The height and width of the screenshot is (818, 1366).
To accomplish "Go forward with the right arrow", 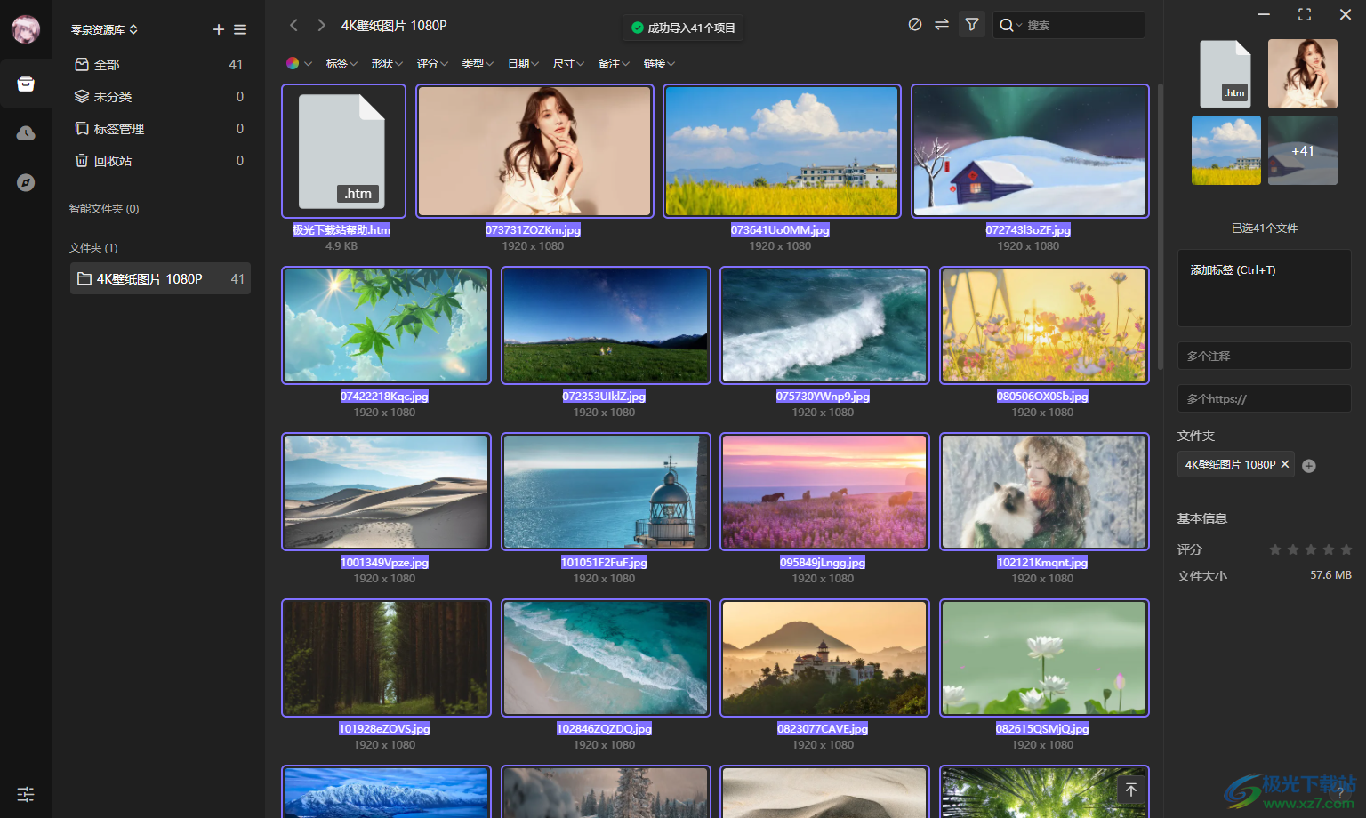I will (x=321, y=25).
